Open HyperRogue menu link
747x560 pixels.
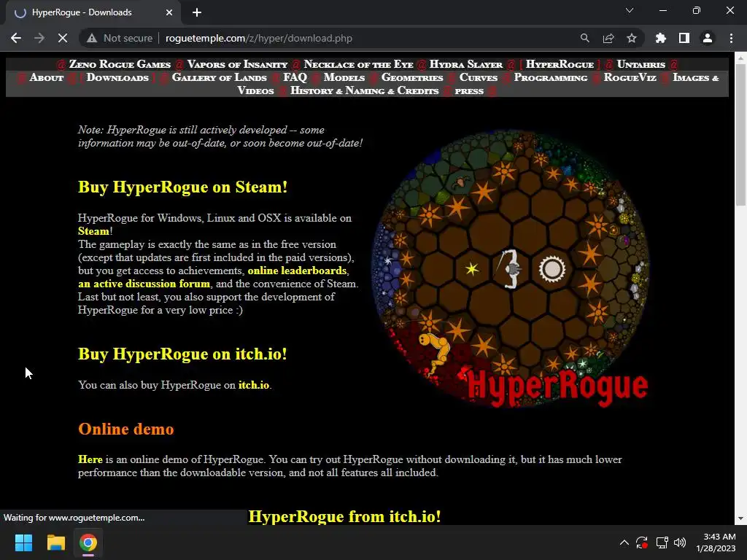click(560, 64)
